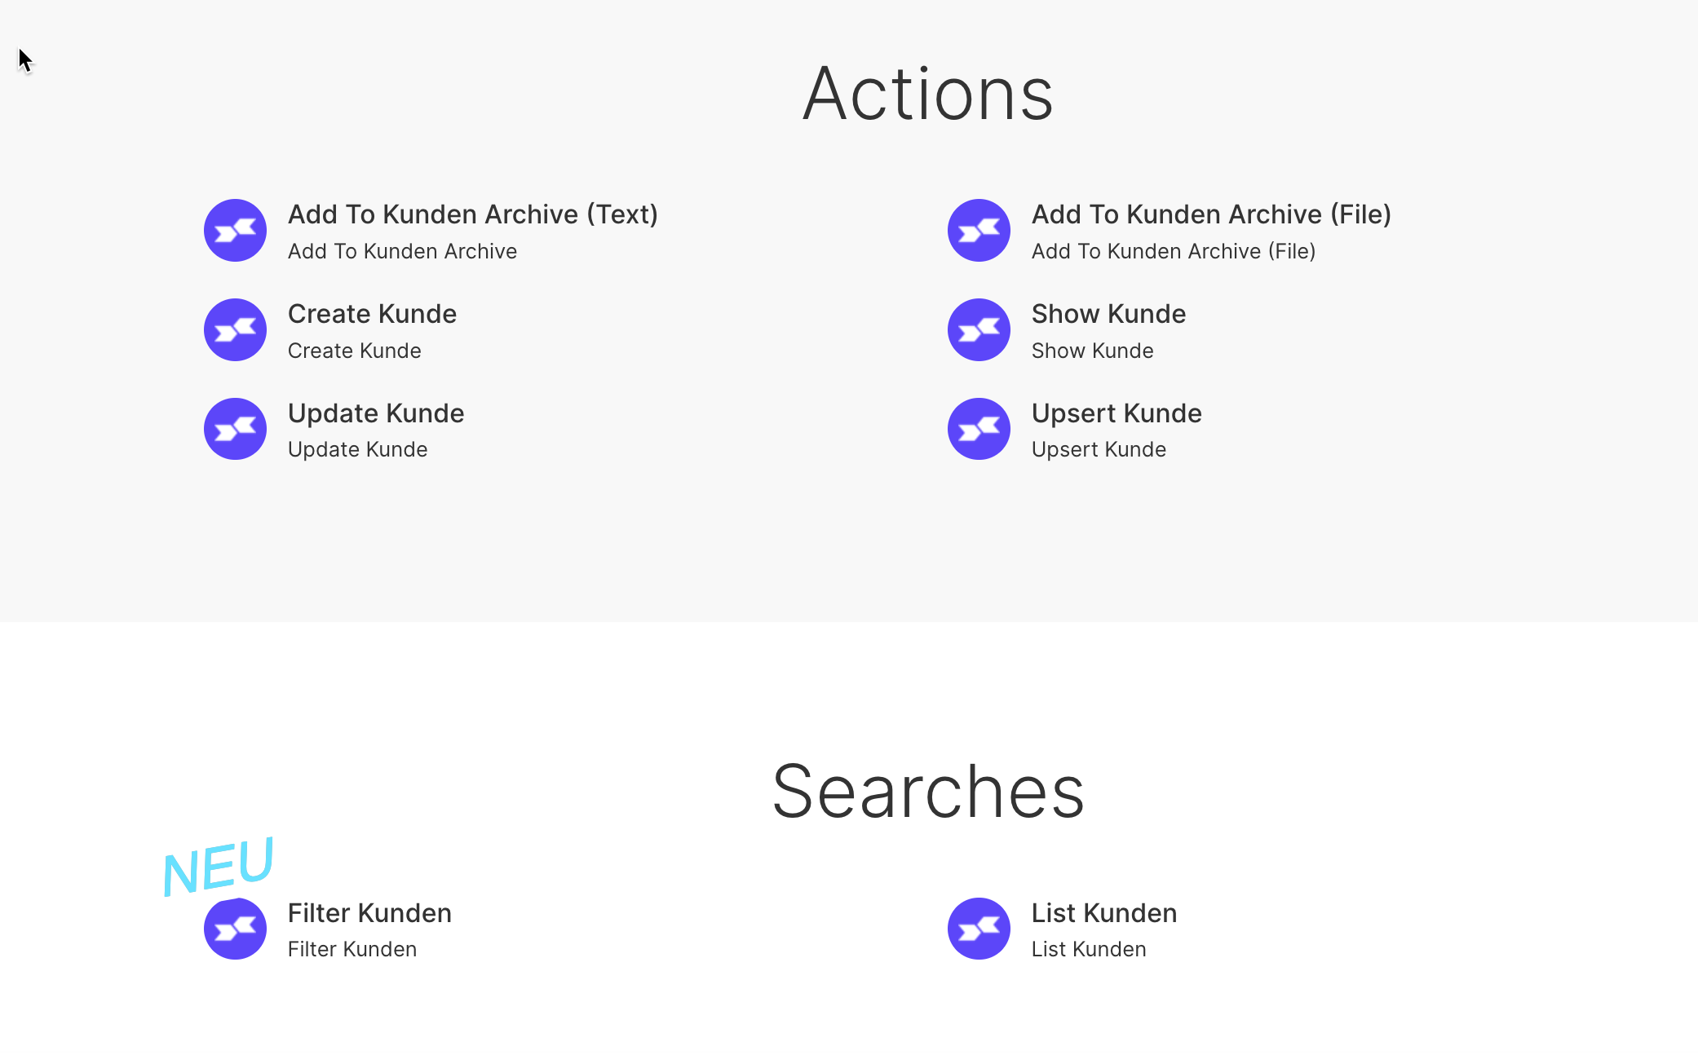Open the Show Kunde title link
Viewport: 1698px width, 1055px height.
[x=1108, y=314]
